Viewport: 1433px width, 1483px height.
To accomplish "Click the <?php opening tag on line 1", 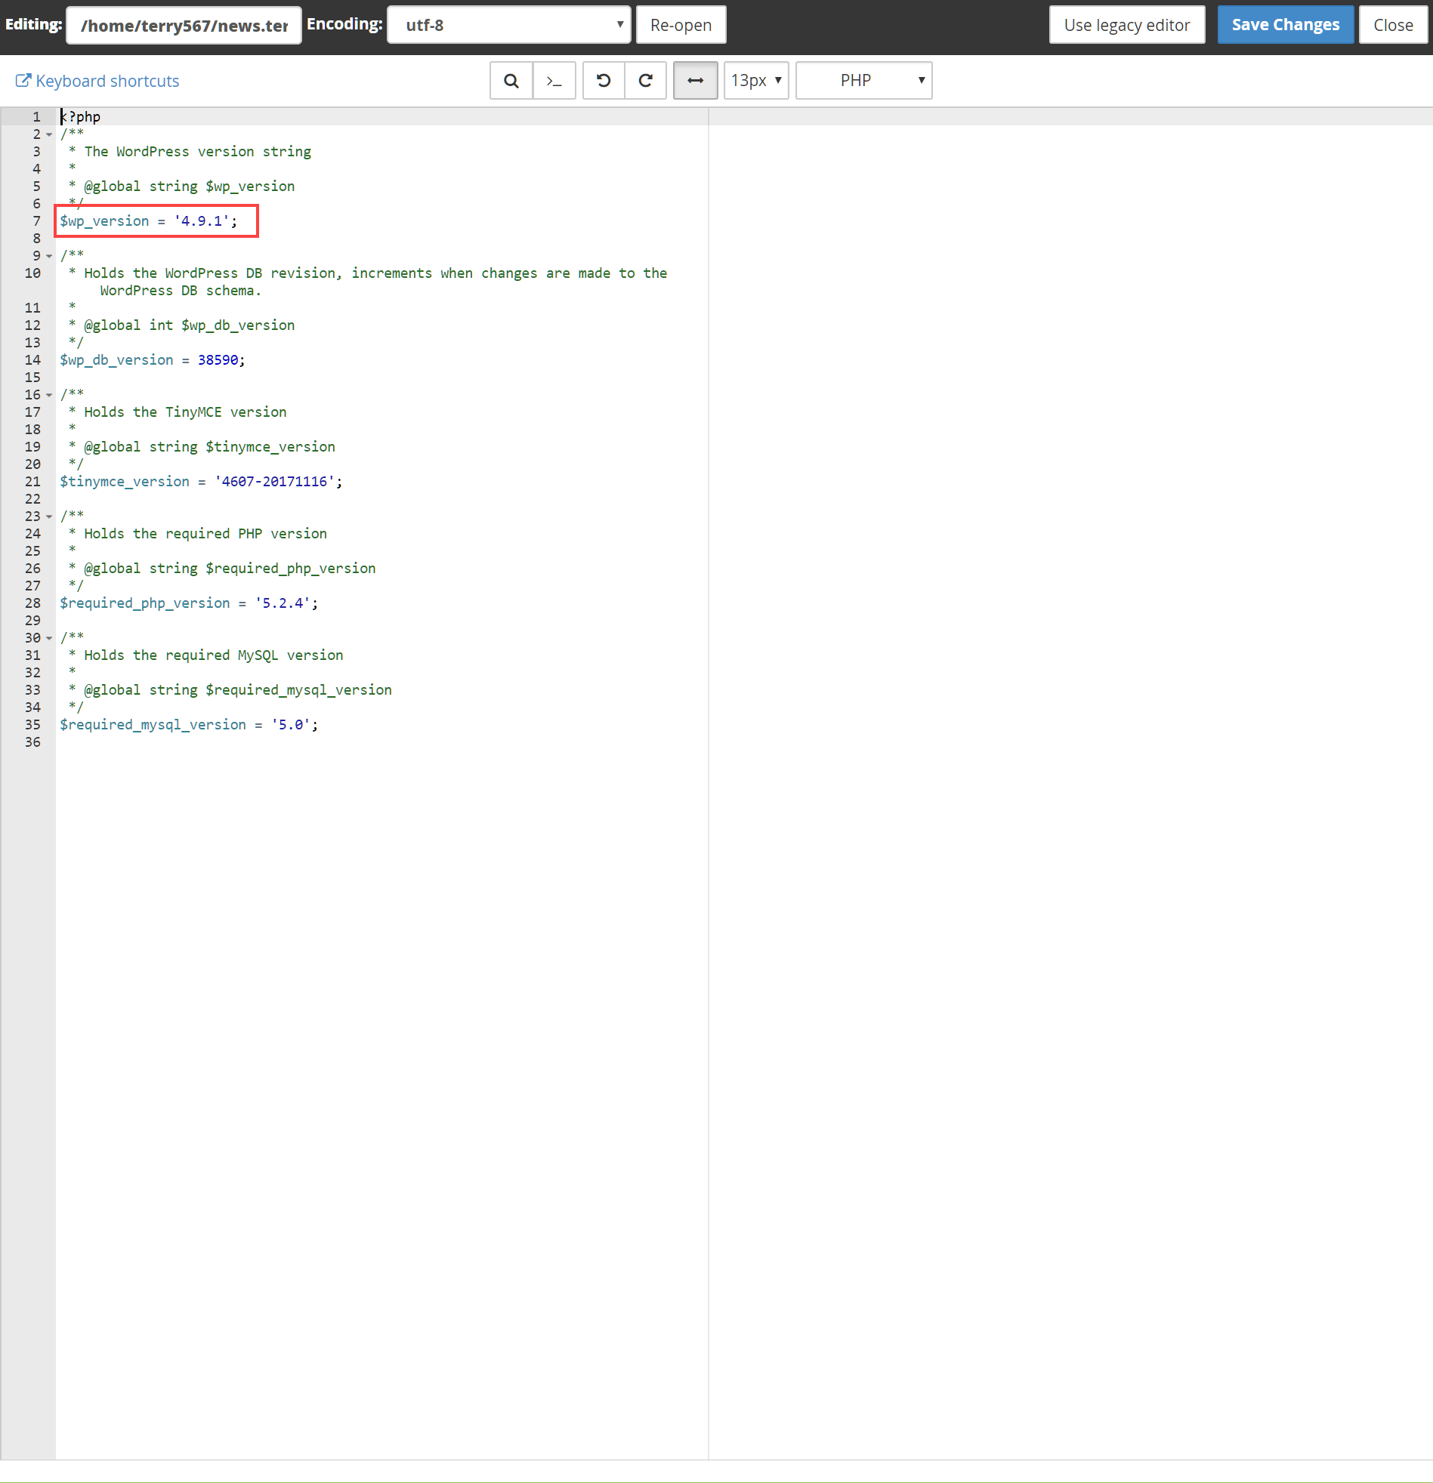I will click(x=80, y=116).
